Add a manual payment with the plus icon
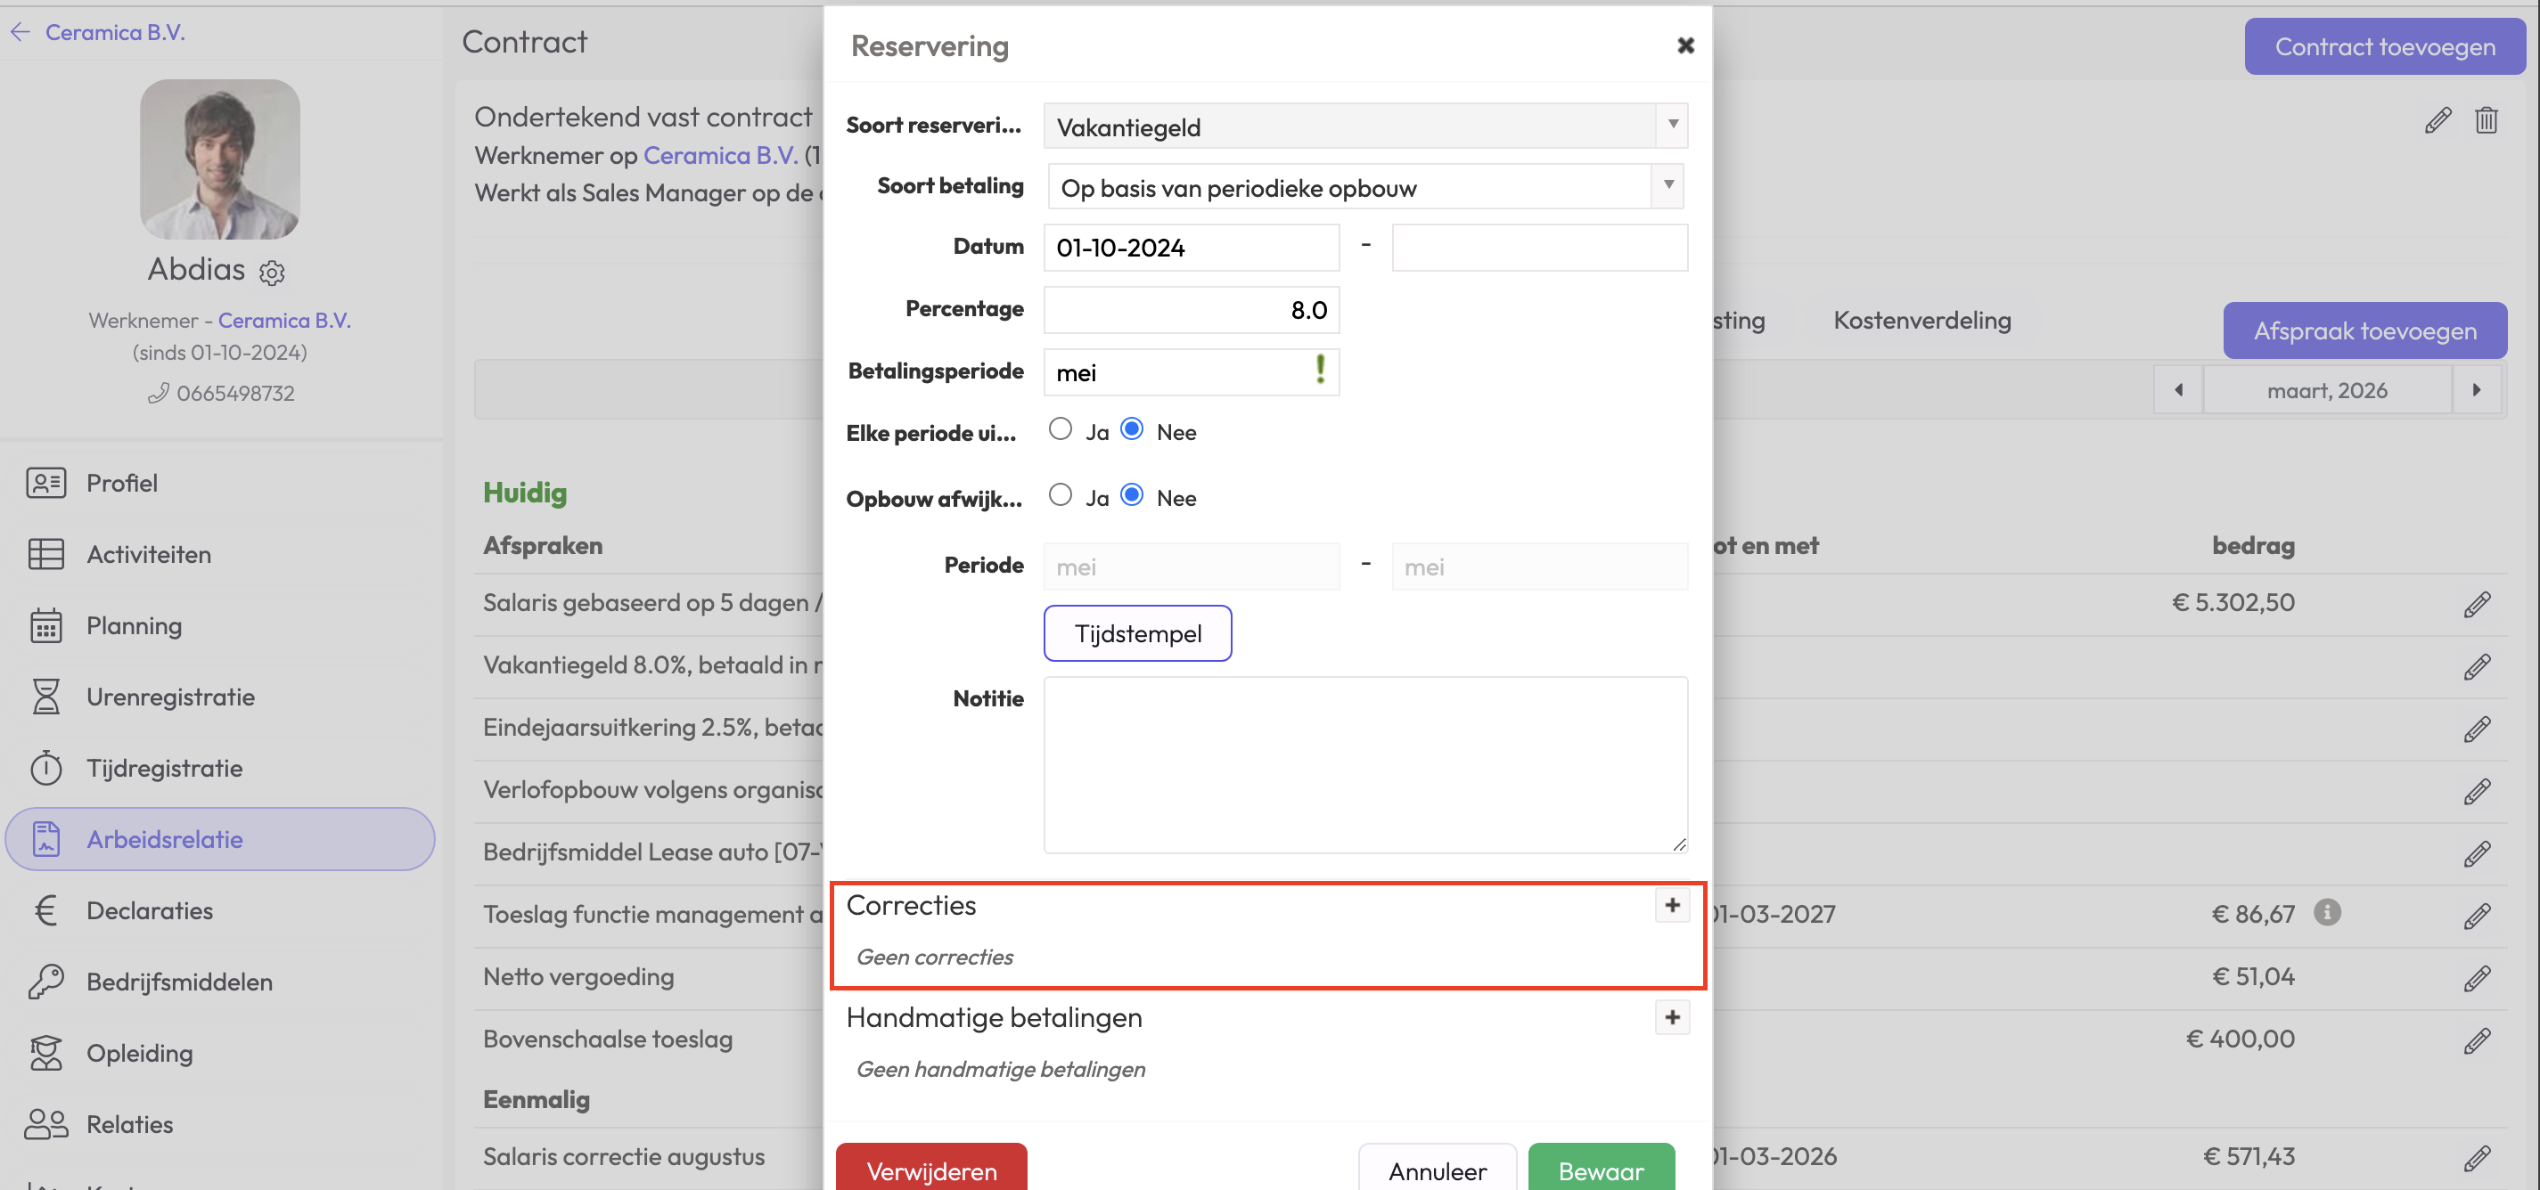Image resolution: width=2540 pixels, height=1190 pixels. click(1671, 1017)
